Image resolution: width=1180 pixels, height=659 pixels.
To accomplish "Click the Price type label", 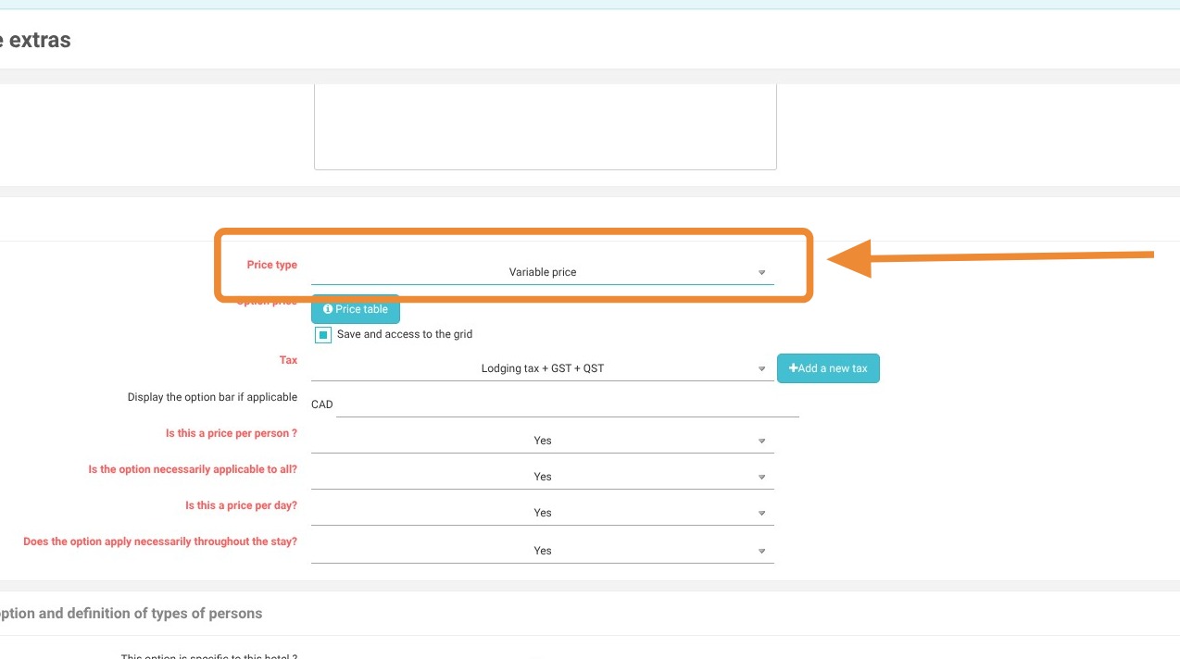I will tap(271, 265).
